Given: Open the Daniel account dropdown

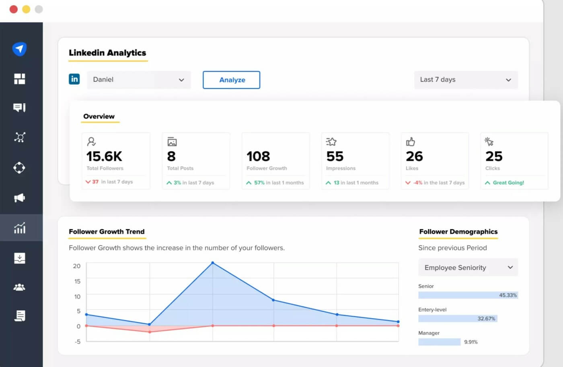Looking at the screenshot, I should click(139, 80).
